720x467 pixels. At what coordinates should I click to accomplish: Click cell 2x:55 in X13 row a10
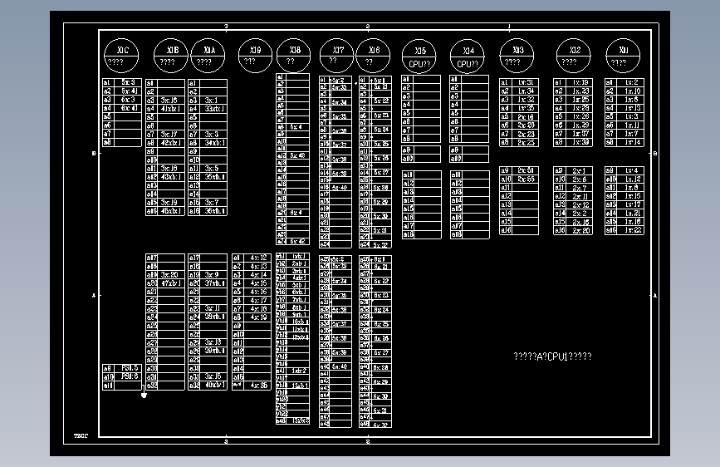[526, 179]
